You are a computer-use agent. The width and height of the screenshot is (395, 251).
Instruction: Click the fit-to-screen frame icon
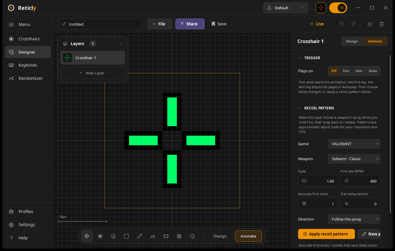coord(166,236)
